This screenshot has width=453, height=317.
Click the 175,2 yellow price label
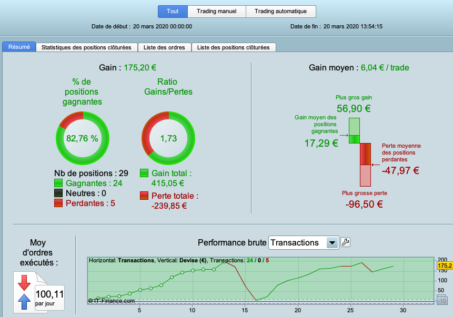[445, 265]
